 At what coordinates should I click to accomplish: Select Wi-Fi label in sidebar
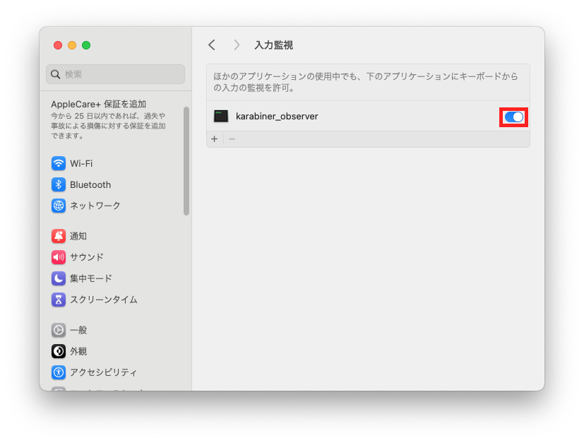81,163
